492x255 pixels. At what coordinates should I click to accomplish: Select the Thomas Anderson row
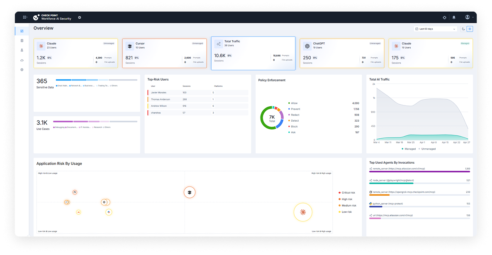click(x=198, y=99)
